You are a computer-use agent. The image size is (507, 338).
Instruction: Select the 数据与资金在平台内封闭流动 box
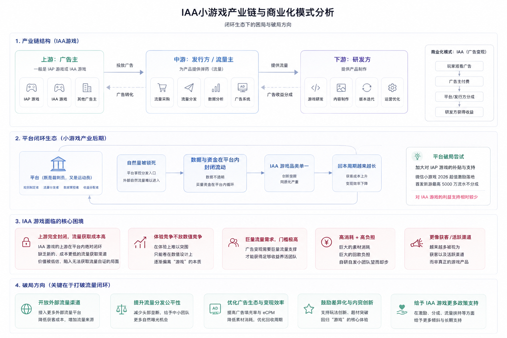pos(215,173)
